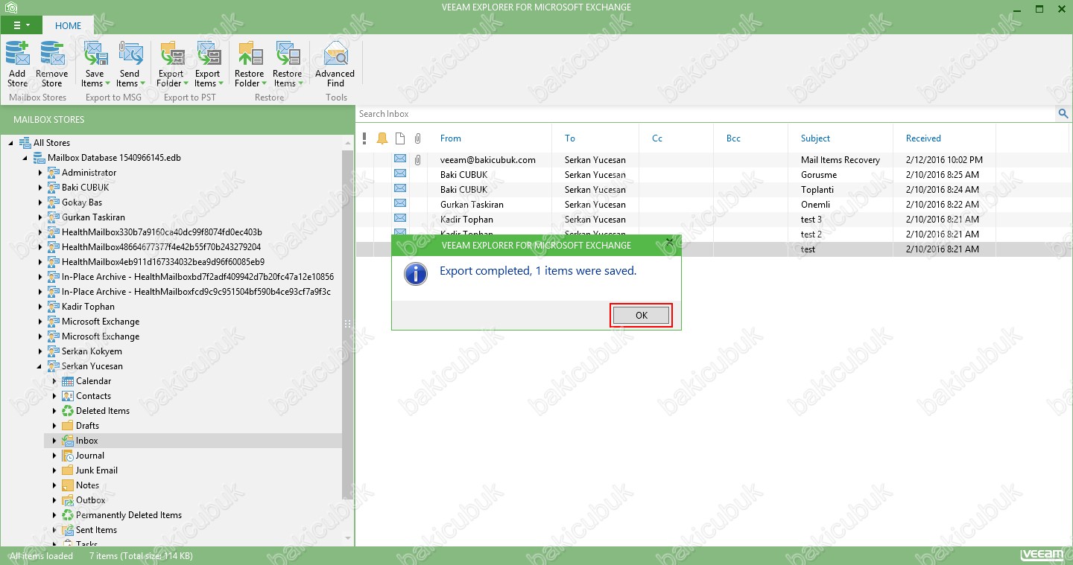Sort messages by Bcc column
Image resolution: width=1073 pixels, height=565 pixels.
pyautogui.click(x=733, y=138)
